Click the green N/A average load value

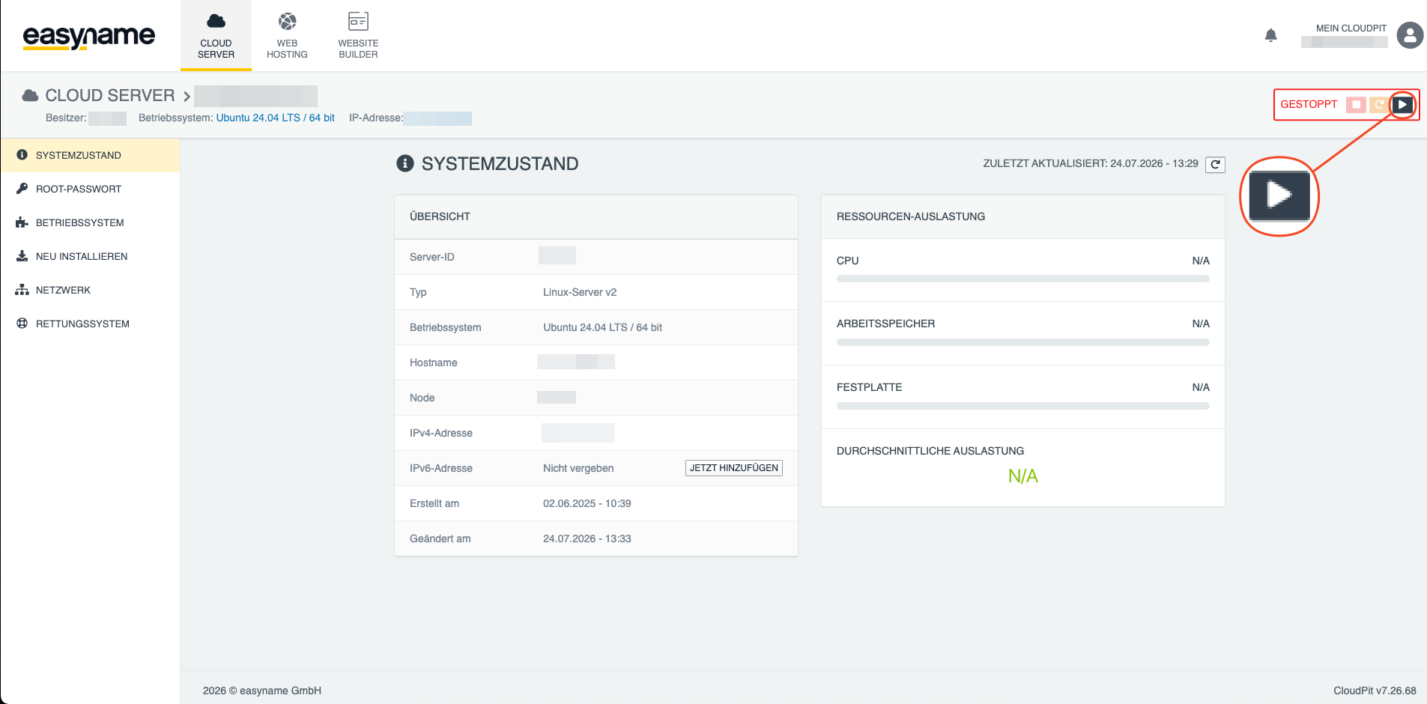click(x=1023, y=476)
